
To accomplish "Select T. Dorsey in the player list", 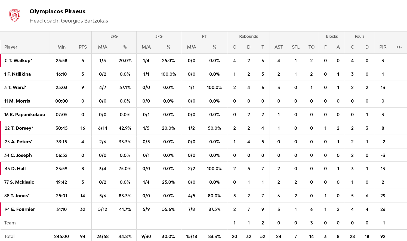I will coord(21,128).
